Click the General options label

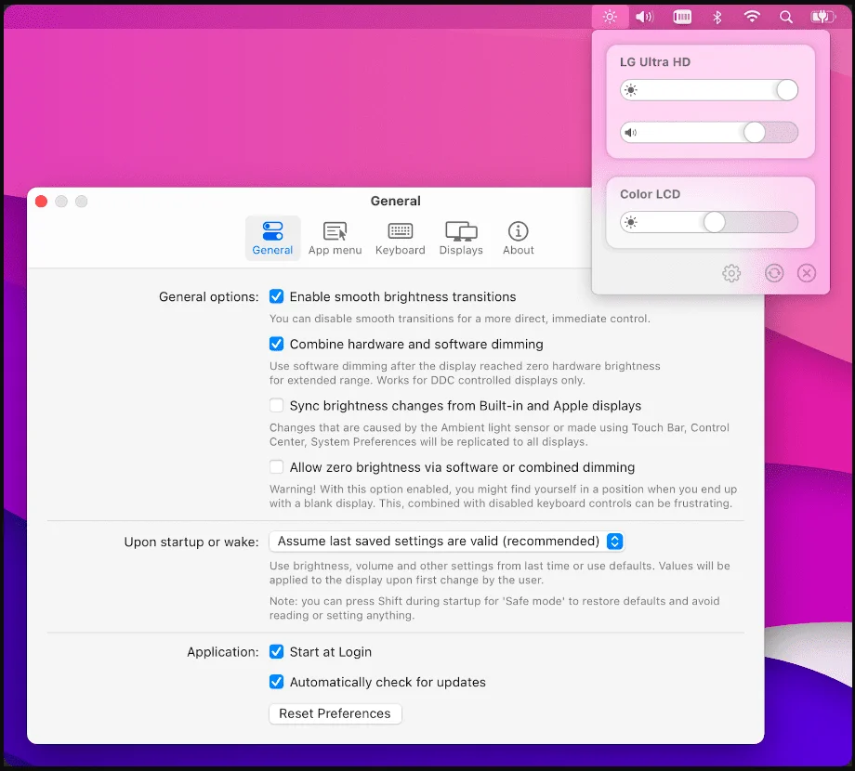pos(209,296)
